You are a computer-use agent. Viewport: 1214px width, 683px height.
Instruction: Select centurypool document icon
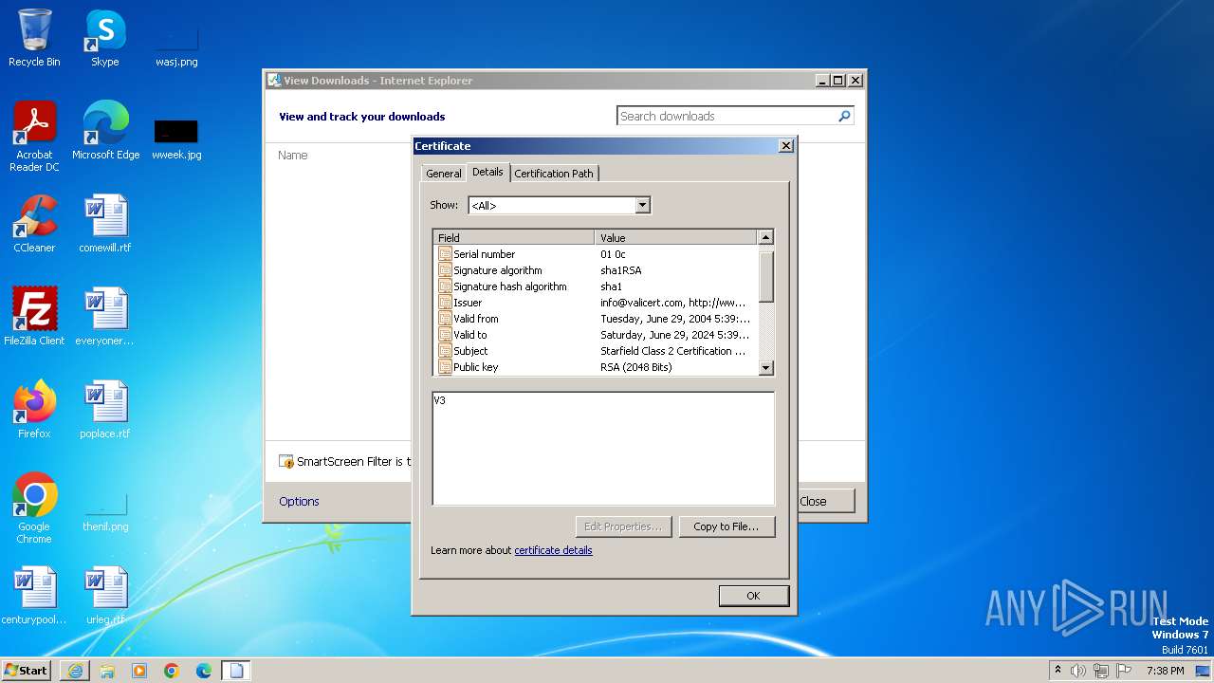34,596
